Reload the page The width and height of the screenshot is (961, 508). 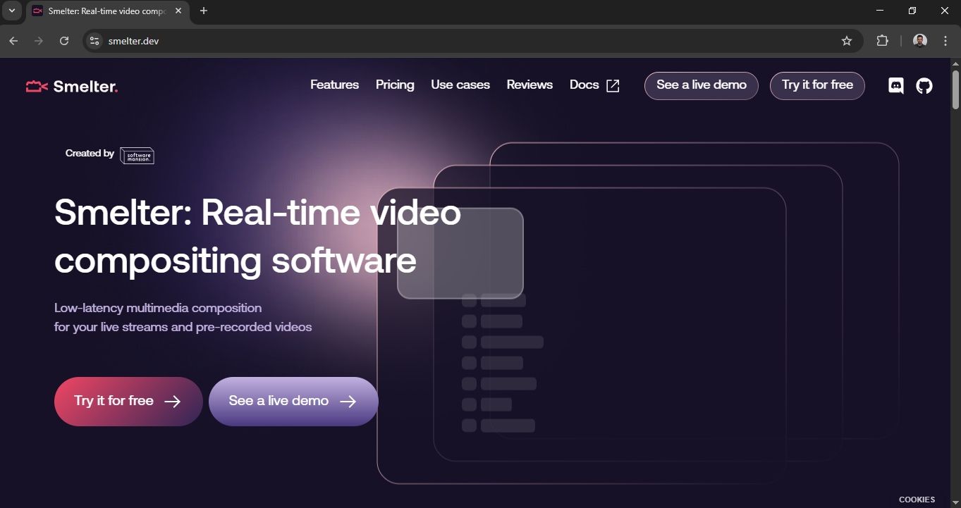tap(64, 41)
